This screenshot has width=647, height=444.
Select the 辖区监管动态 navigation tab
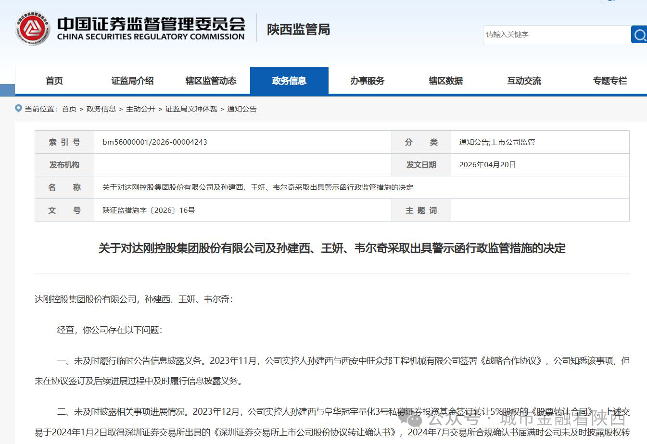211,81
